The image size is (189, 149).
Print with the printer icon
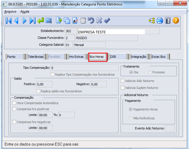pyautogui.click(x=160, y=21)
